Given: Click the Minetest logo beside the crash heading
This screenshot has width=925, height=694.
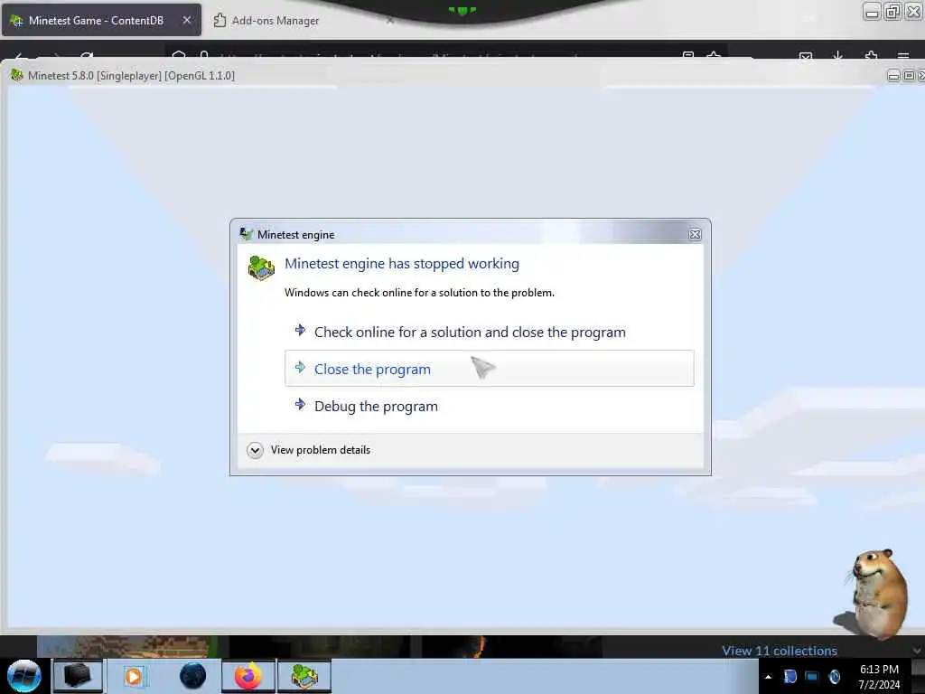Looking at the screenshot, I should pos(261,267).
